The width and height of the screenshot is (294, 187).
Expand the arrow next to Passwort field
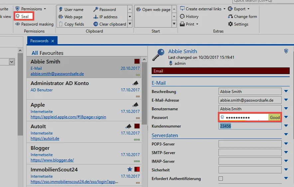[x=286, y=117]
